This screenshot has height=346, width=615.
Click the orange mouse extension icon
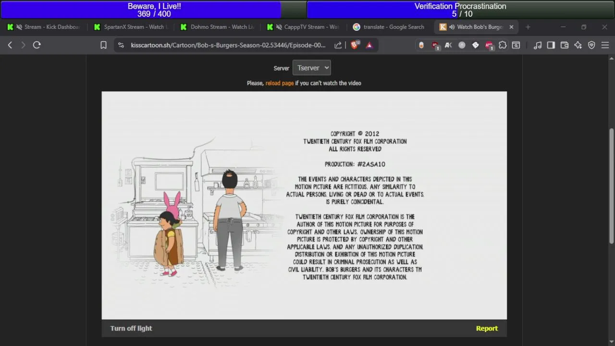[421, 45]
